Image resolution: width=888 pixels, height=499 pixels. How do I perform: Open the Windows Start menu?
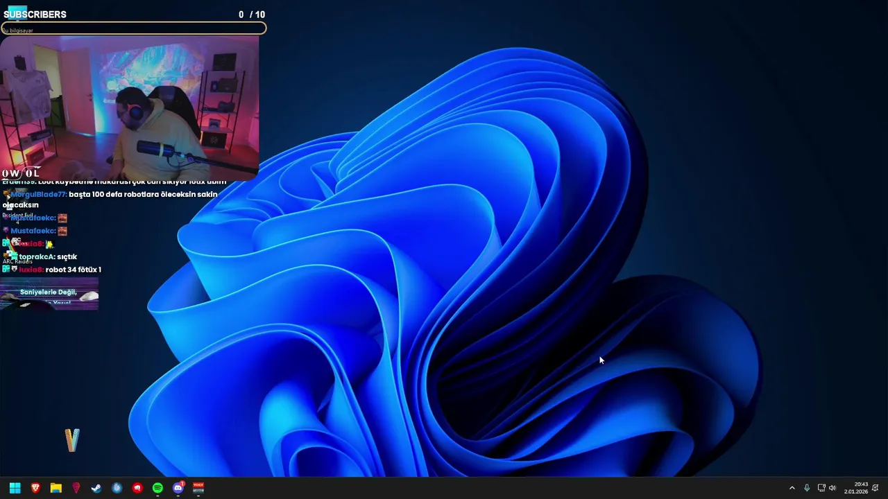pyautogui.click(x=15, y=488)
